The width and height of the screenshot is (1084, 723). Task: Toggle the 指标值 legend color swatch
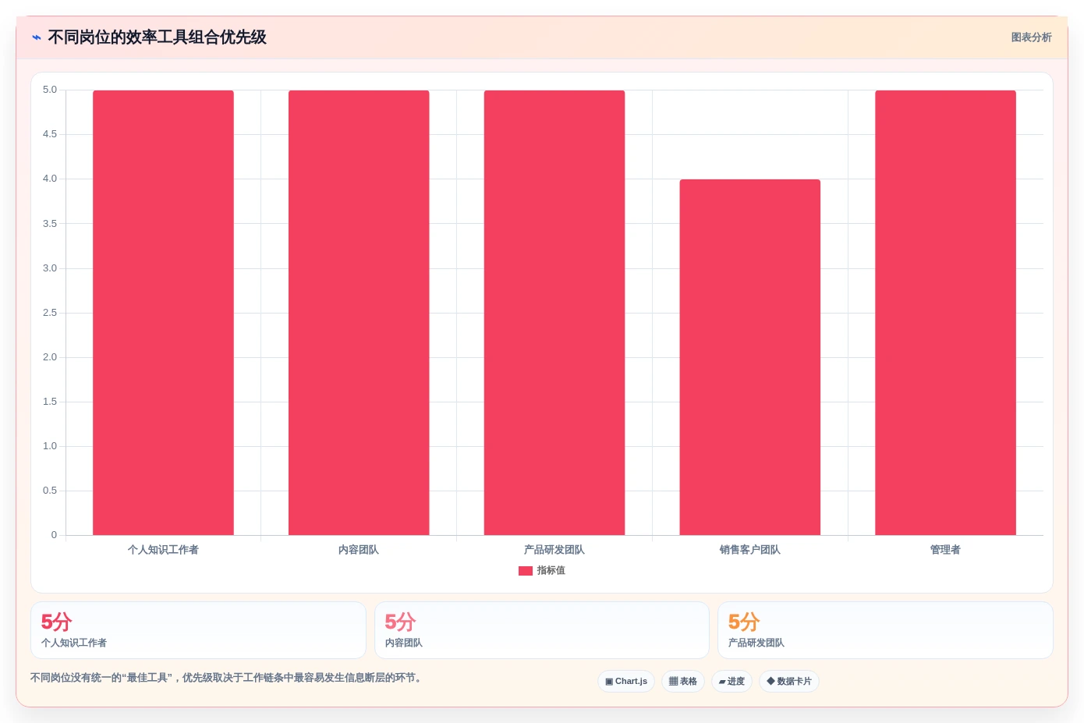(526, 571)
